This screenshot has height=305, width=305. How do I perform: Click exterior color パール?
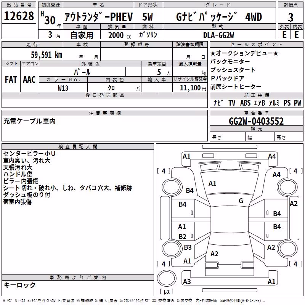coord(82,72)
